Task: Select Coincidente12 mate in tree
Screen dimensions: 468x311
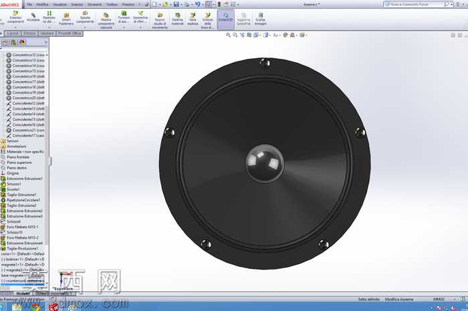Action: pyautogui.click(x=25, y=103)
